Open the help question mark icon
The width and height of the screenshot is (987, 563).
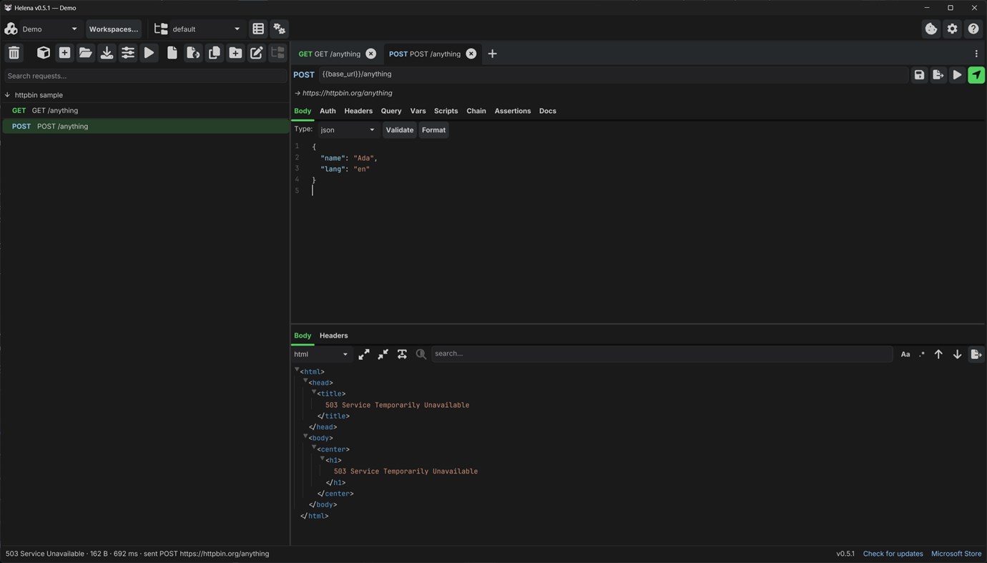[x=973, y=29]
